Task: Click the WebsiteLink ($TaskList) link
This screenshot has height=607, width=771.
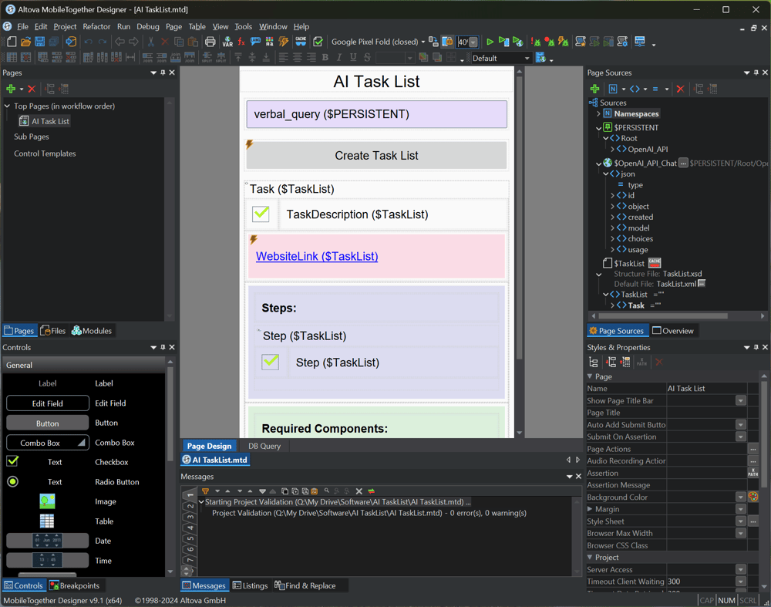Action: pos(317,256)
